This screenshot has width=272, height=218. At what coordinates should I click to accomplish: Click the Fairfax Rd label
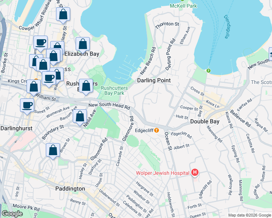tap(244, 105)
